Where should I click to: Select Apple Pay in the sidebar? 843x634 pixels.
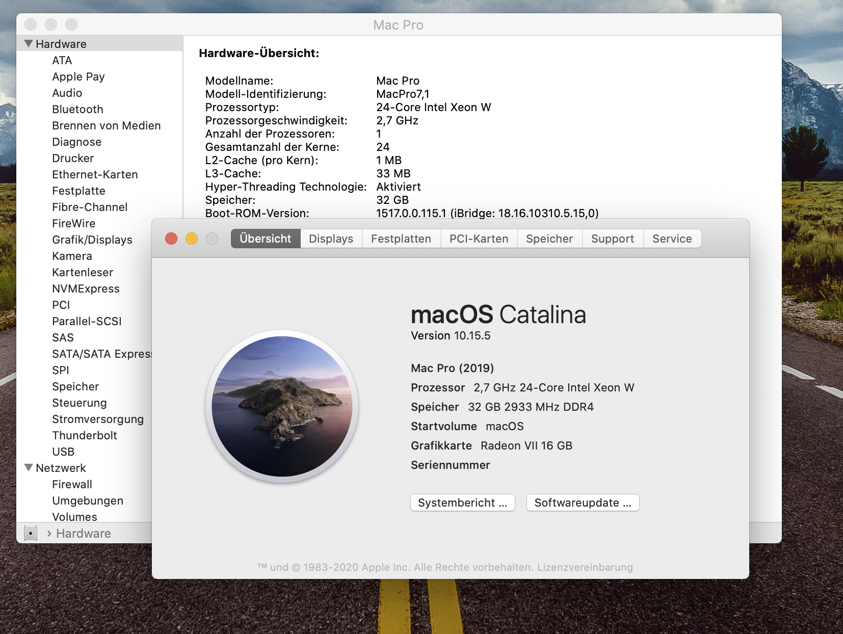(x=78, y=76)
